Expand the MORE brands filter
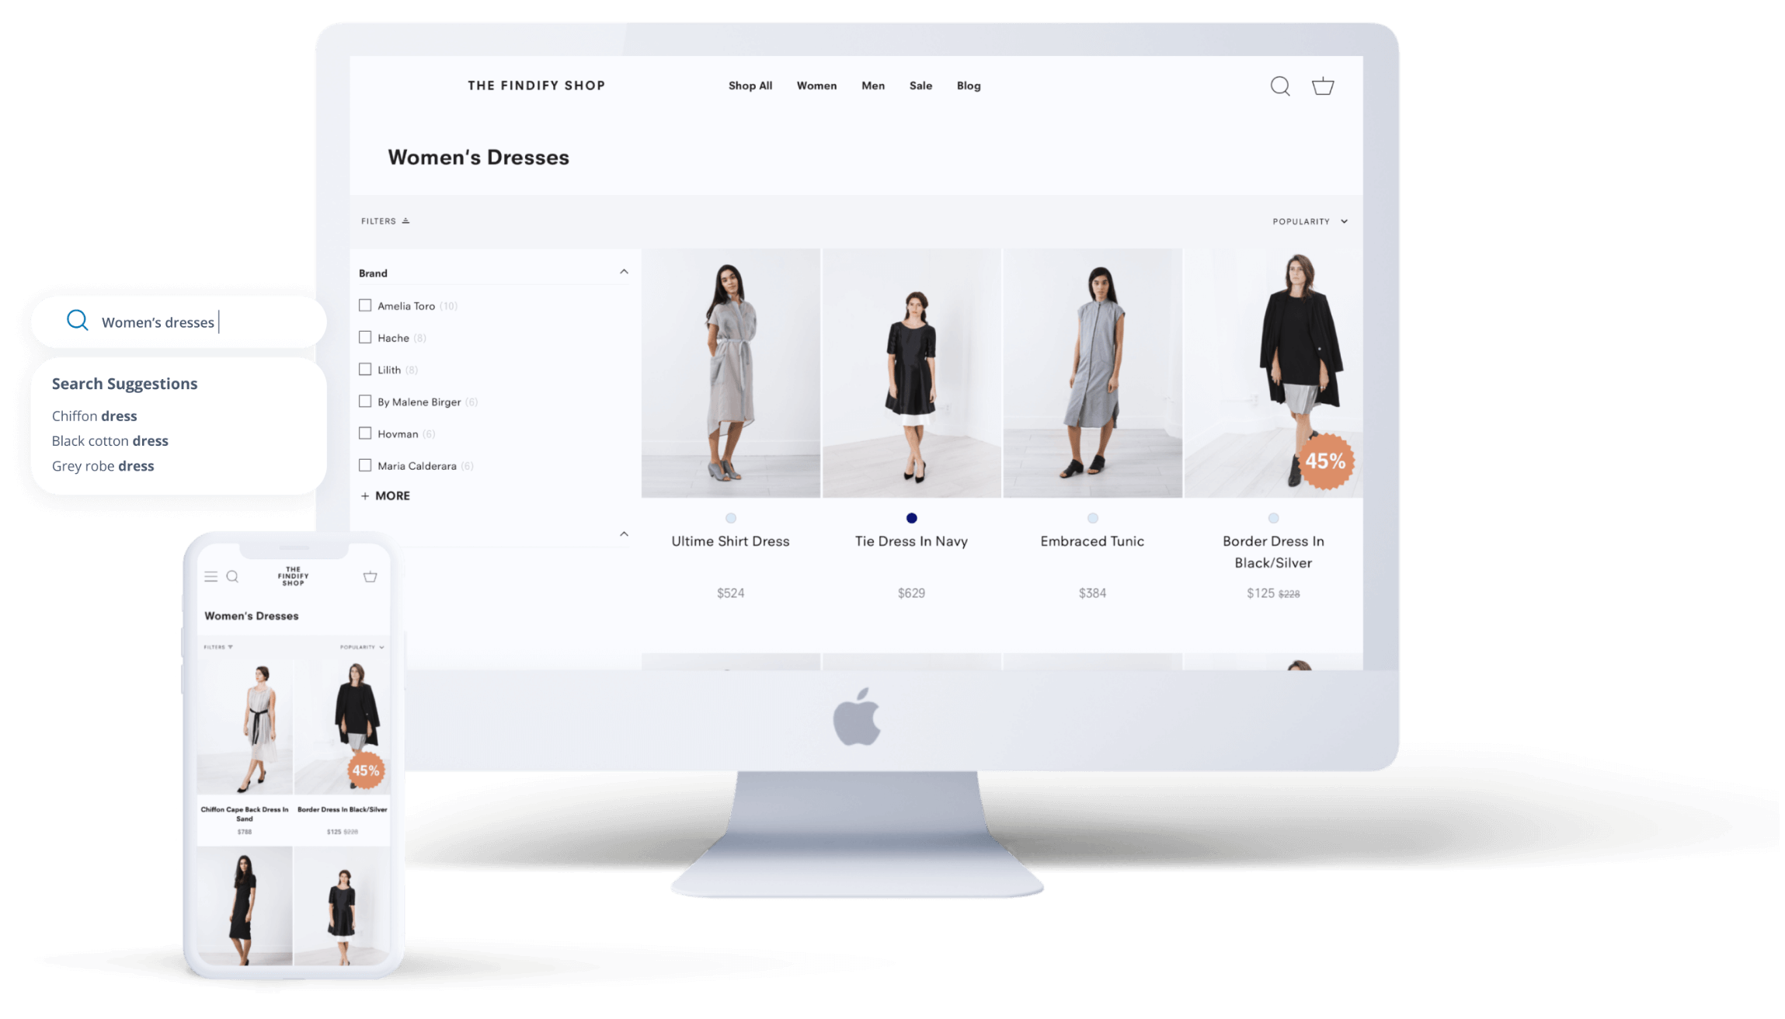Screen dimensions: 1785x1019 (x=385, y=496)
